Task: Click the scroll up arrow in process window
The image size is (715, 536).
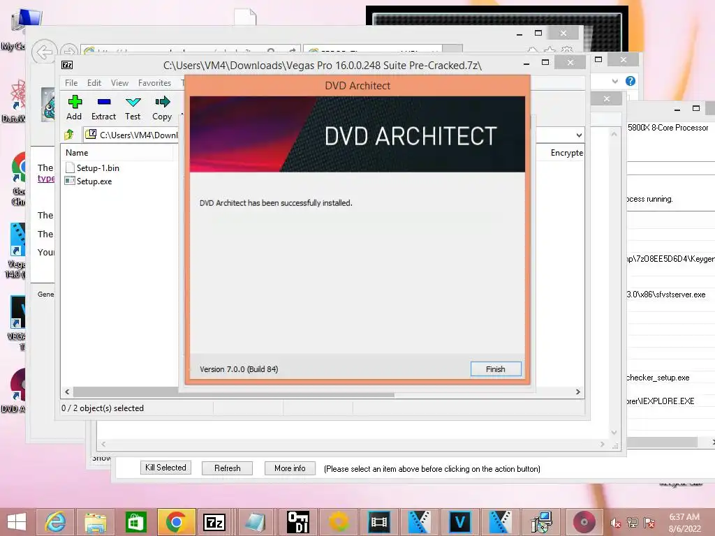Action: tap(614, 134)
